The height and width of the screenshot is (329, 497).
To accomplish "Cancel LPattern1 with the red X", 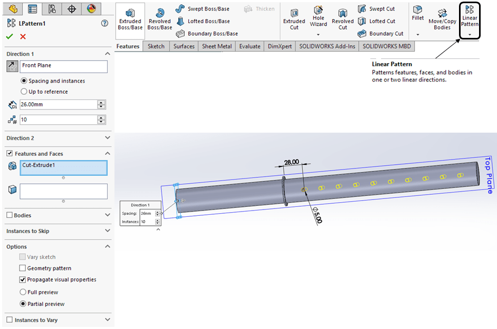I will point(23,36).
